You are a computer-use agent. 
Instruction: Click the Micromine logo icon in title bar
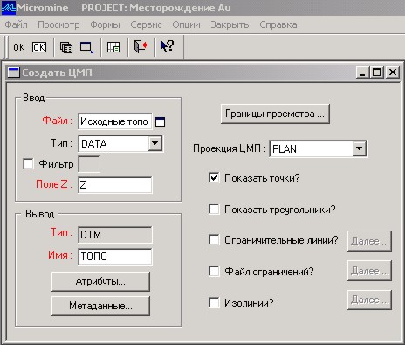pyautogui.click(x=8, y=8)
